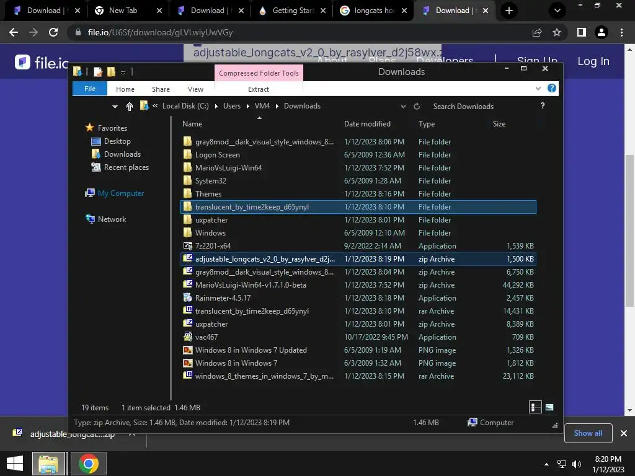Select vac467 application icon
This screenshot has width=635, height=476.
(x=187, y=337)
